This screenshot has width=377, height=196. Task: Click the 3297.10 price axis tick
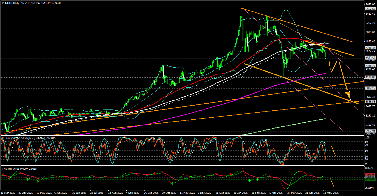coord(371,115)
